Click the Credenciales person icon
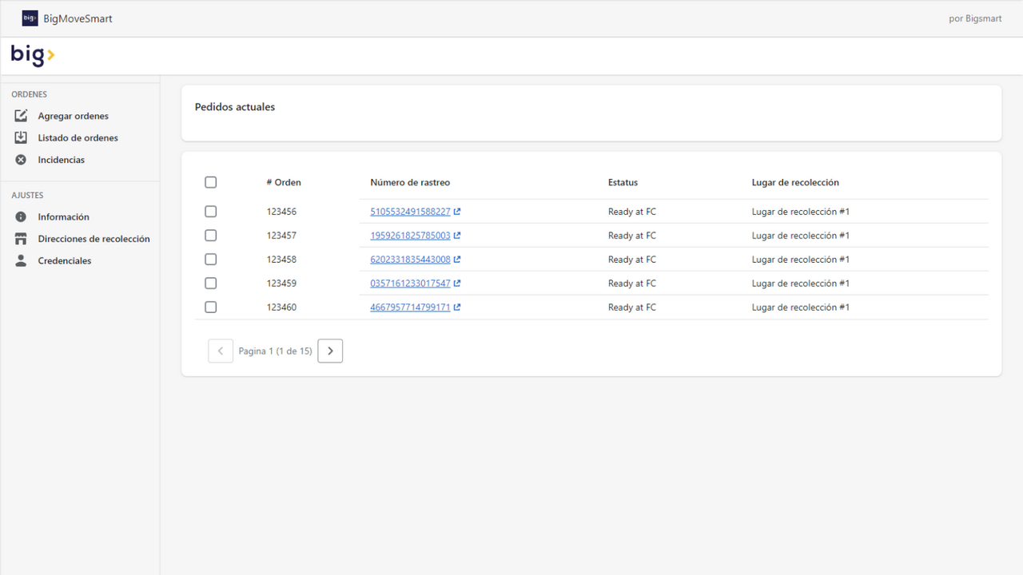Image resolution: width=1023 pixels, height=575 pixels. (x=21, y=260)
